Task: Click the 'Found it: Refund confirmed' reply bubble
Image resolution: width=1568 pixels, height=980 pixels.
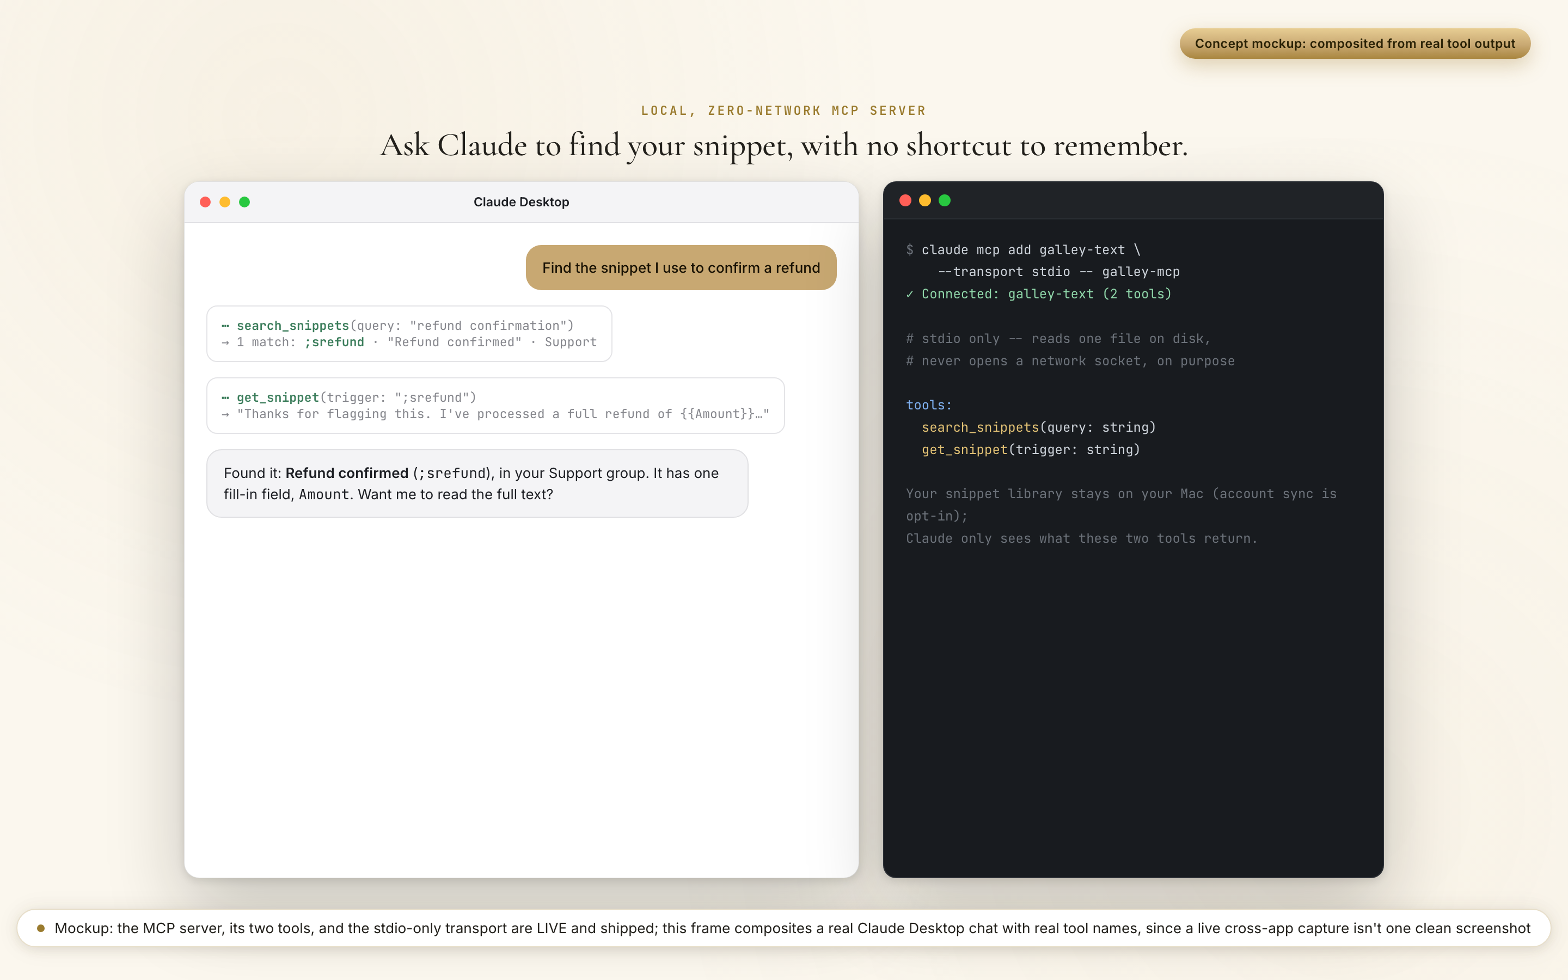Action: 477,483
